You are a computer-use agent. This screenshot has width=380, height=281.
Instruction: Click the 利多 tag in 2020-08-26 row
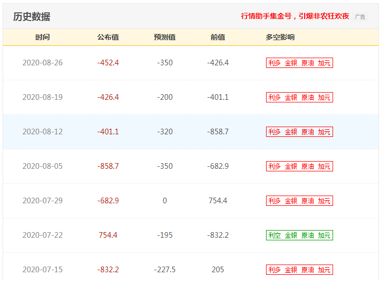pyautogui.click(x=299, y=63)
